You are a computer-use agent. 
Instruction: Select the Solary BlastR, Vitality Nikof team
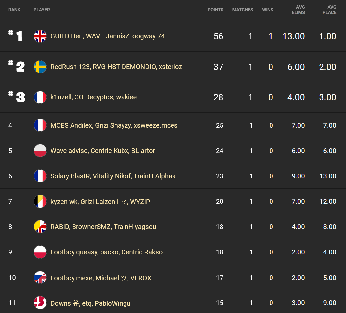113,176
